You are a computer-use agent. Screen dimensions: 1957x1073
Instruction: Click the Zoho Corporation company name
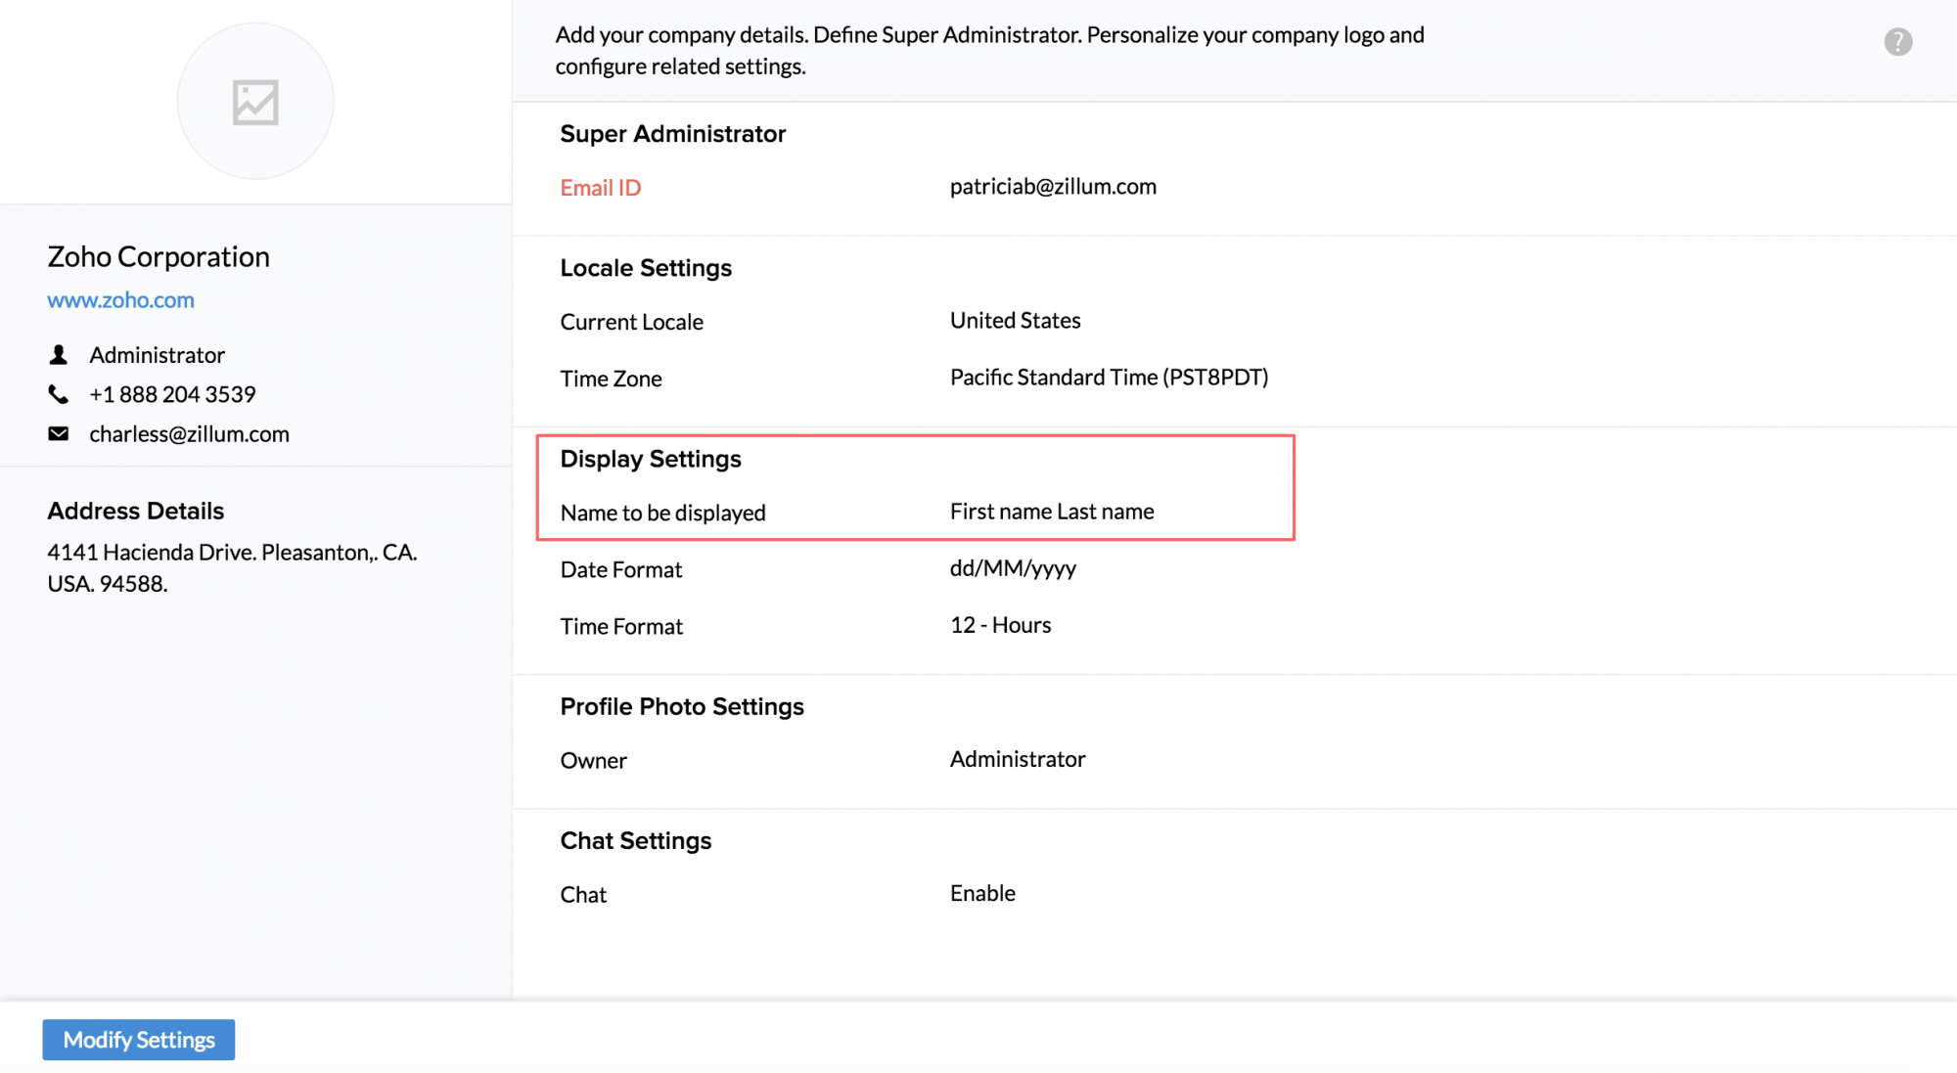coord(159,256)
